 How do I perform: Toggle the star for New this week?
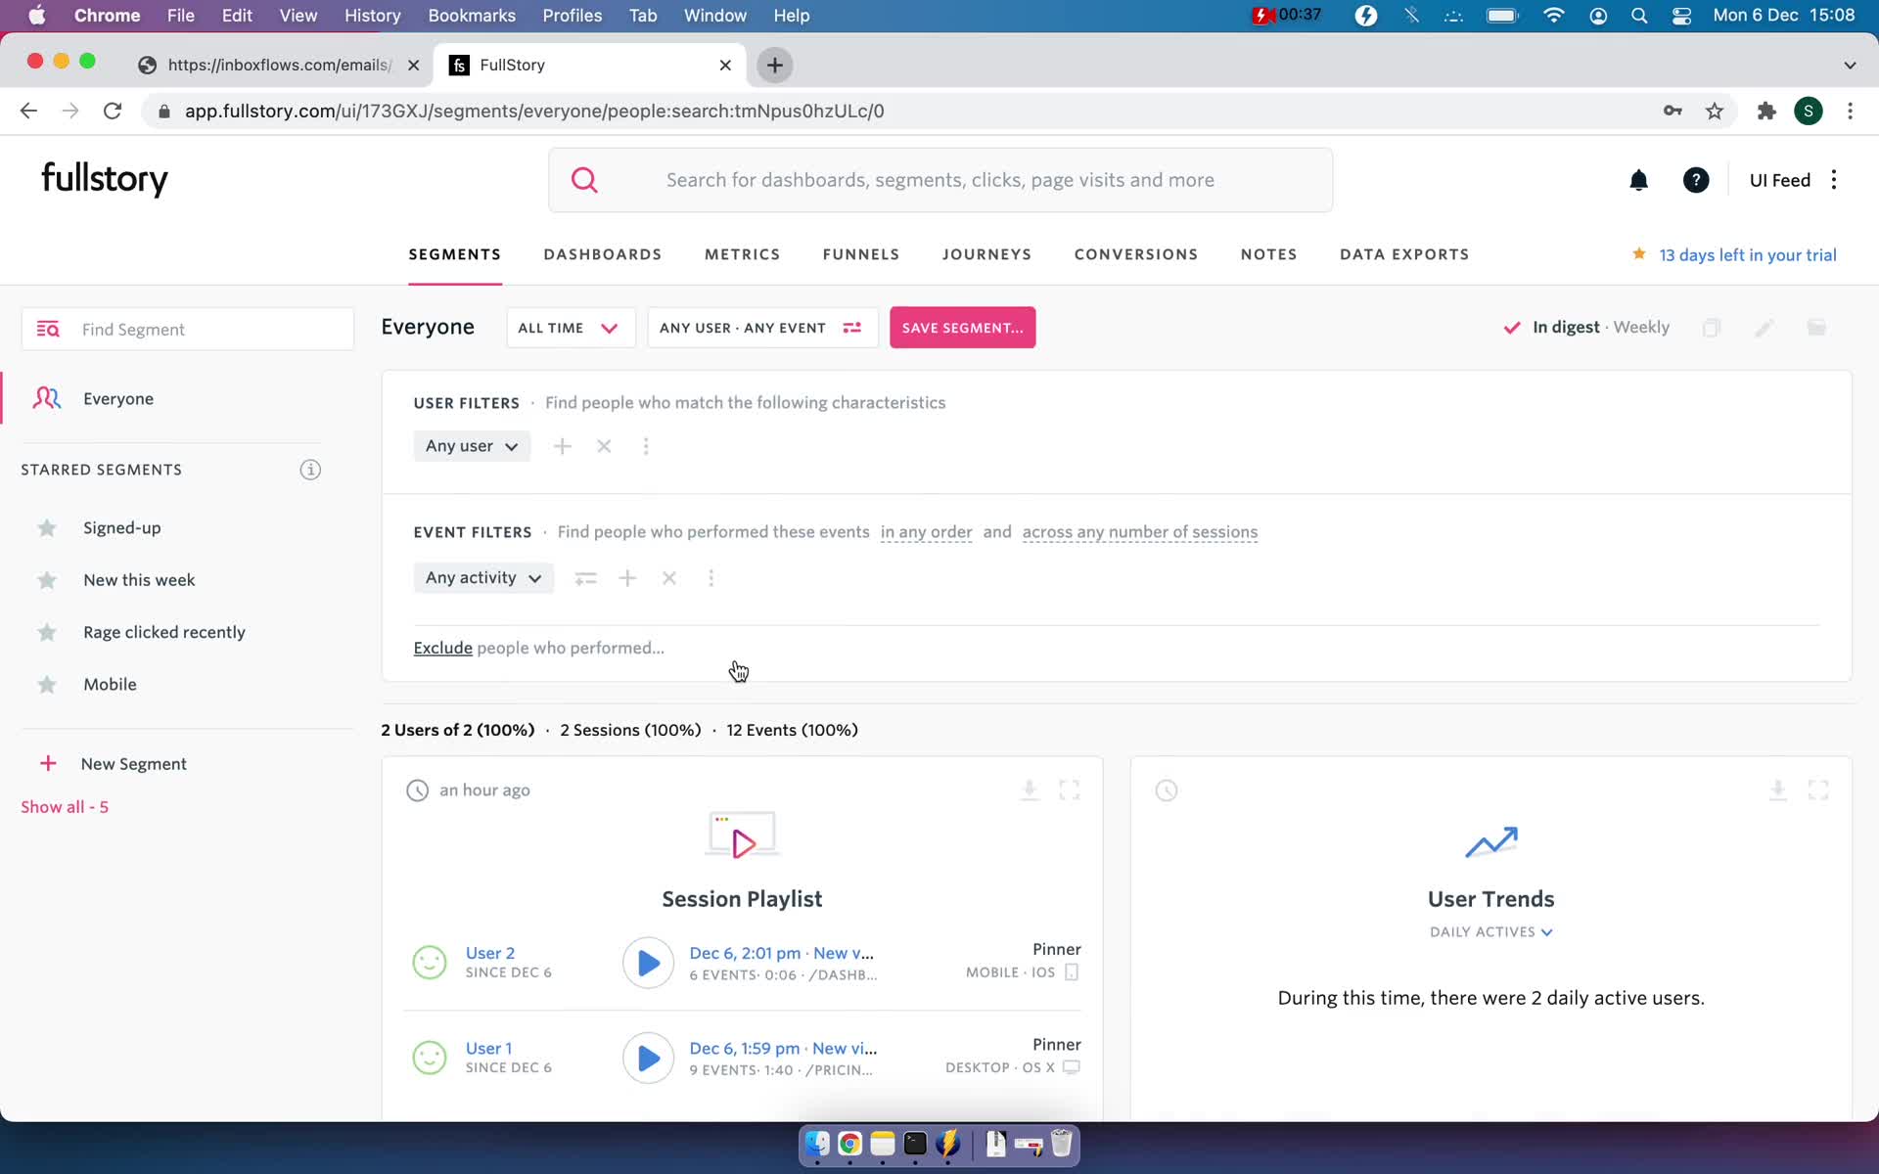pyautogui.click(x=47, y=580)
